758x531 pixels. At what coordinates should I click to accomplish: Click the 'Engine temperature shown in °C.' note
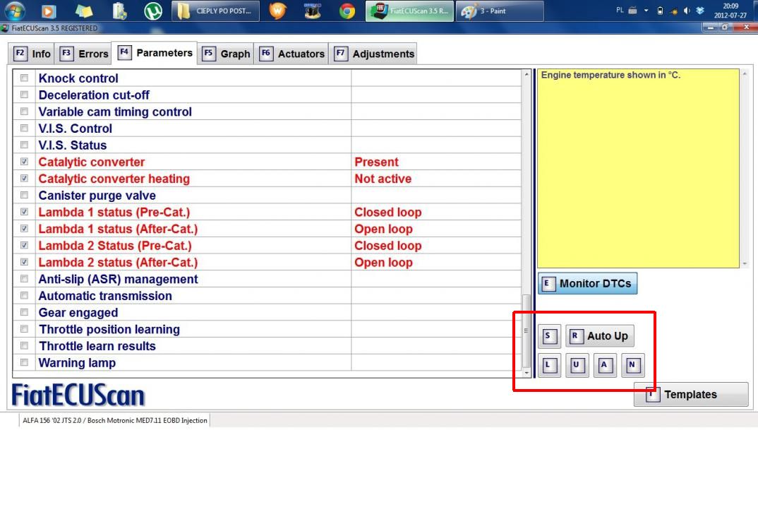click(x=610, y=75)
